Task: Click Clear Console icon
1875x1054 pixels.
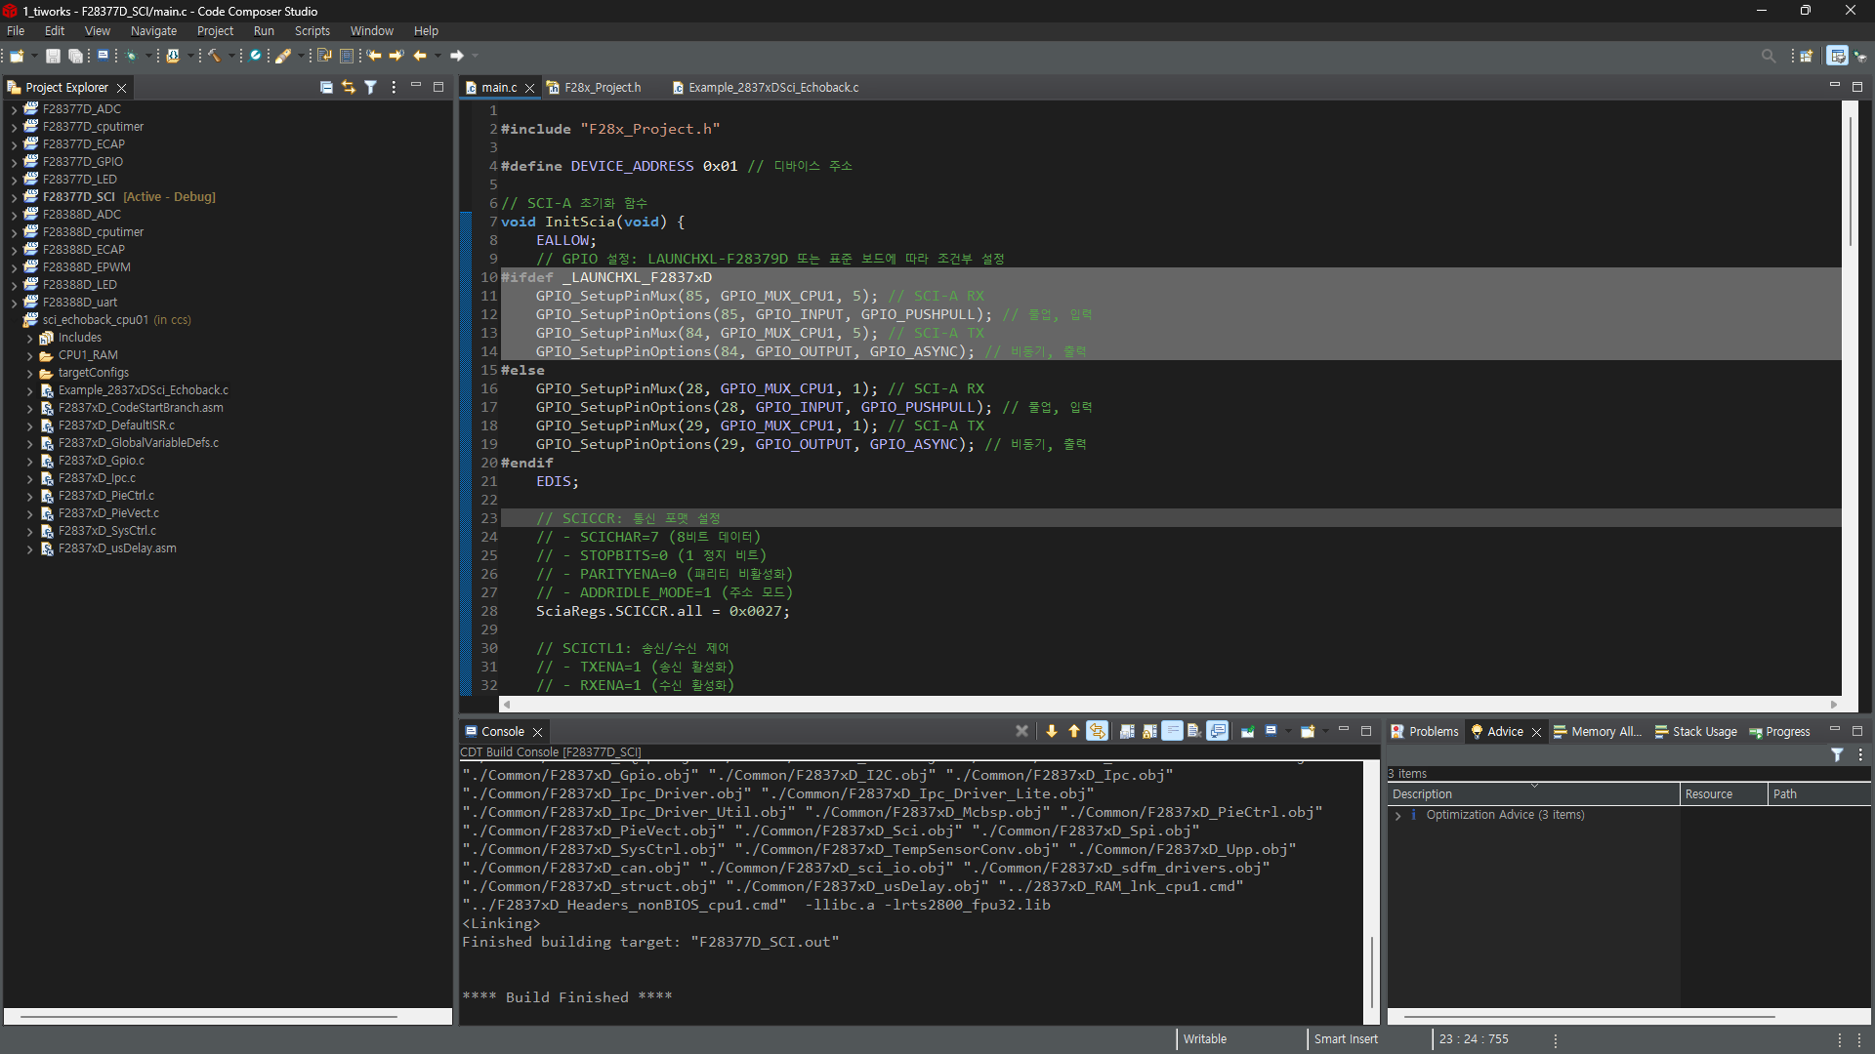Action: pyautogui.click(x=1193, y=731)
